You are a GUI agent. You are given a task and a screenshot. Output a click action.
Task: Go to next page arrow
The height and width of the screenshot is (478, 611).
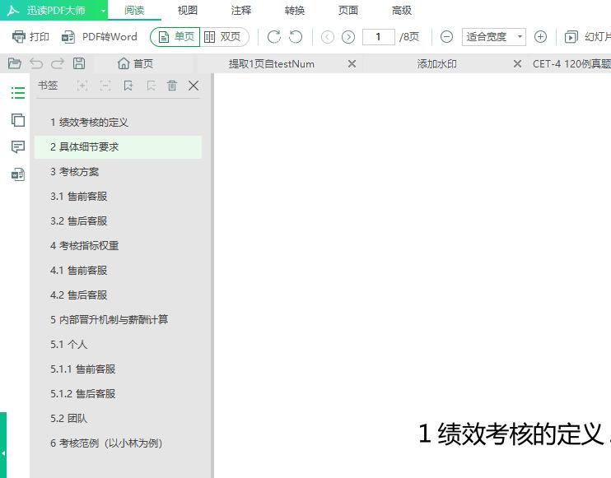[348, 37]
